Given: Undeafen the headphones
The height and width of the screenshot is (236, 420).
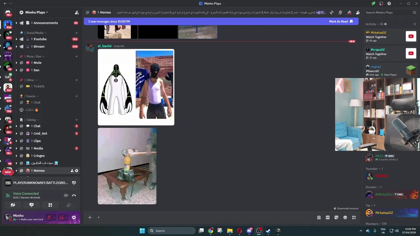Looking at the screenshot, I should pos(61,217).
